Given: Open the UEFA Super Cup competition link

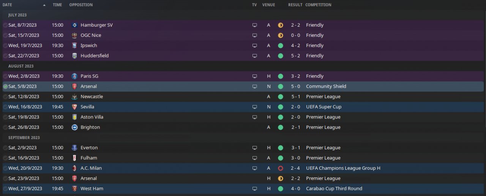Looking at the screenshot, I should click(323, 107).
